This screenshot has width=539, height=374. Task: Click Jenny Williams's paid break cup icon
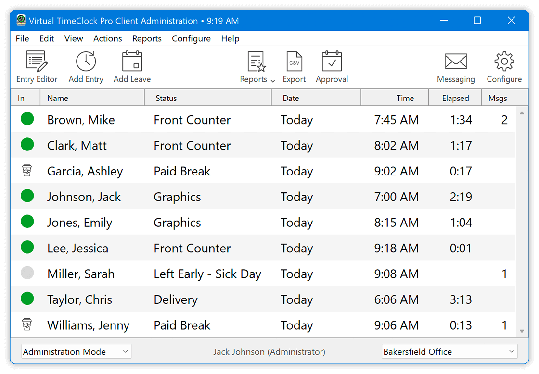tap(27, 324)
